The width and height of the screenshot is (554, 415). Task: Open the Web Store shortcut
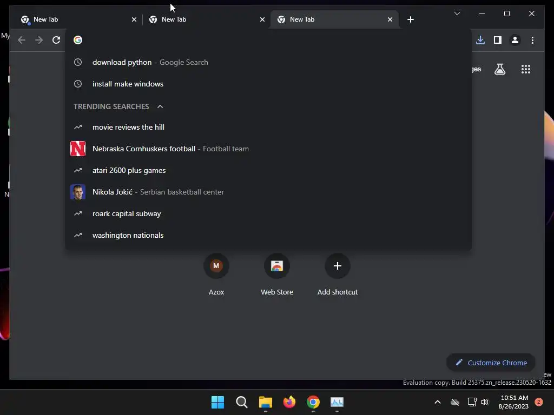pos(277,275)
